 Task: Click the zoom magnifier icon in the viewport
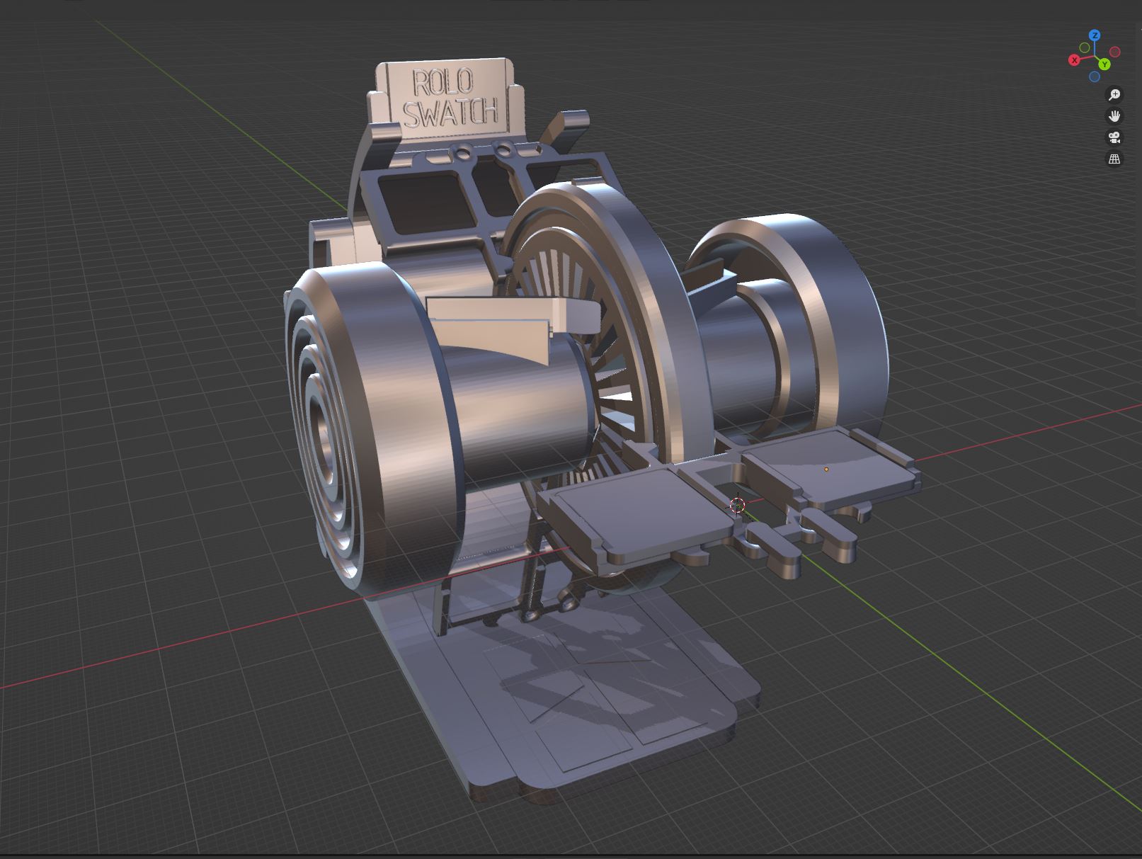click(1114, 94)
